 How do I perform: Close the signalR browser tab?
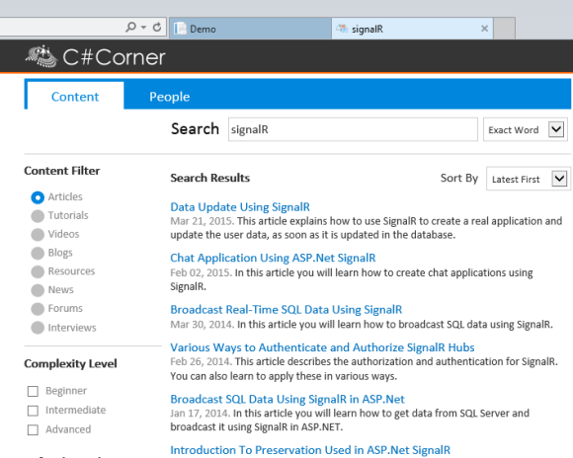484,28
